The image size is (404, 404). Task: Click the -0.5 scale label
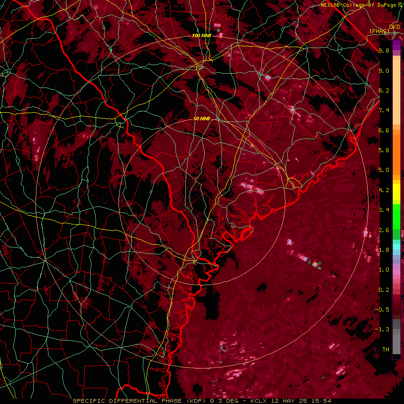coord(382,310)
